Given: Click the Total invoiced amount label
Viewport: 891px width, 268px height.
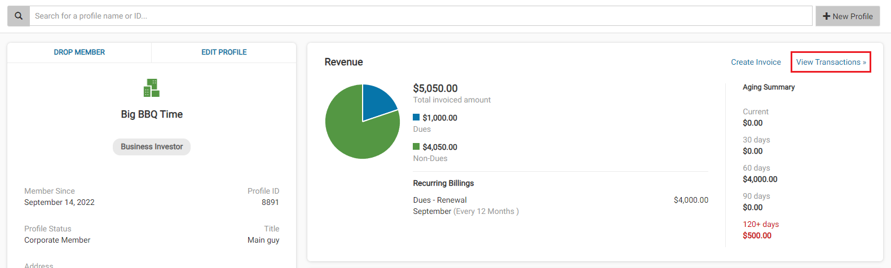Looking at the screenshot, I should coord(452,100).
